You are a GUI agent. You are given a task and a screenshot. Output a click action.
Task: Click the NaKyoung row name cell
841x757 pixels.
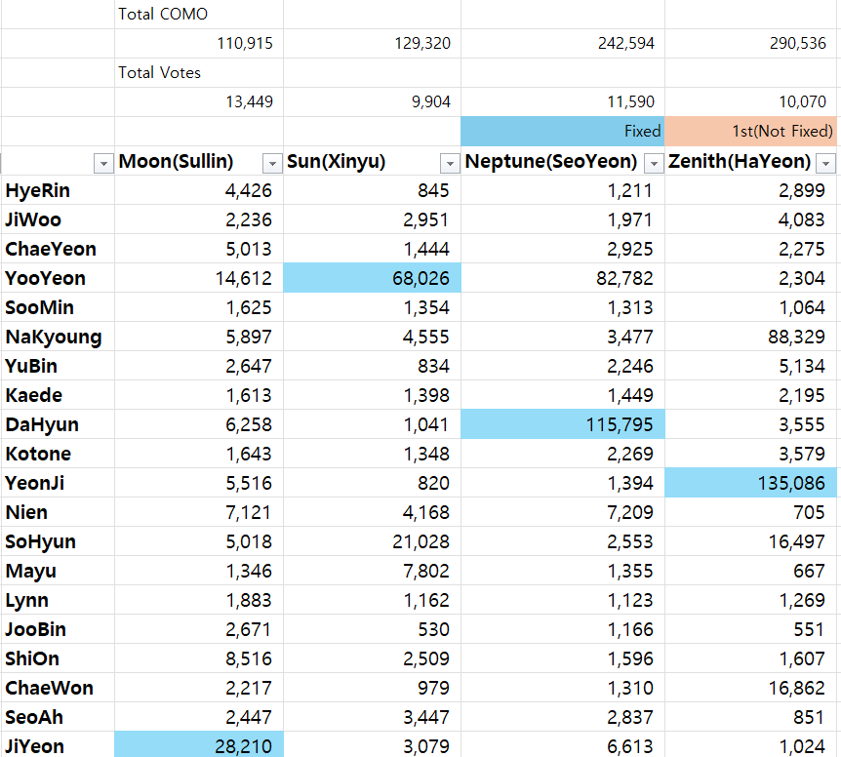click(x=57, y=337)
